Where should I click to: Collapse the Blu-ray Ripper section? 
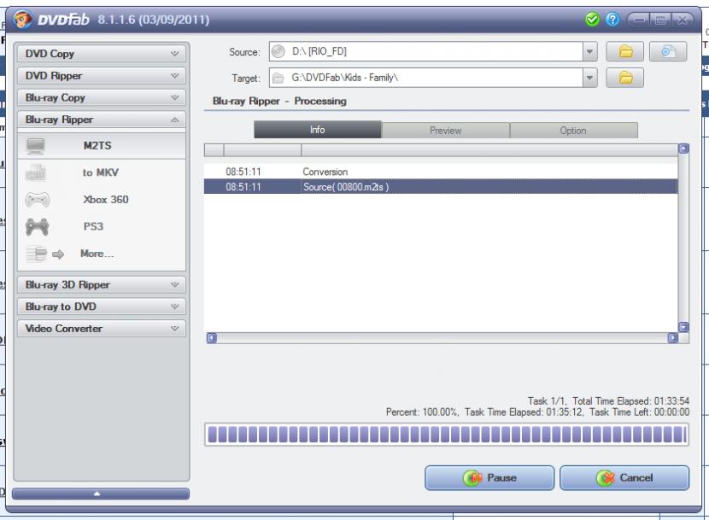coord(102,120)
